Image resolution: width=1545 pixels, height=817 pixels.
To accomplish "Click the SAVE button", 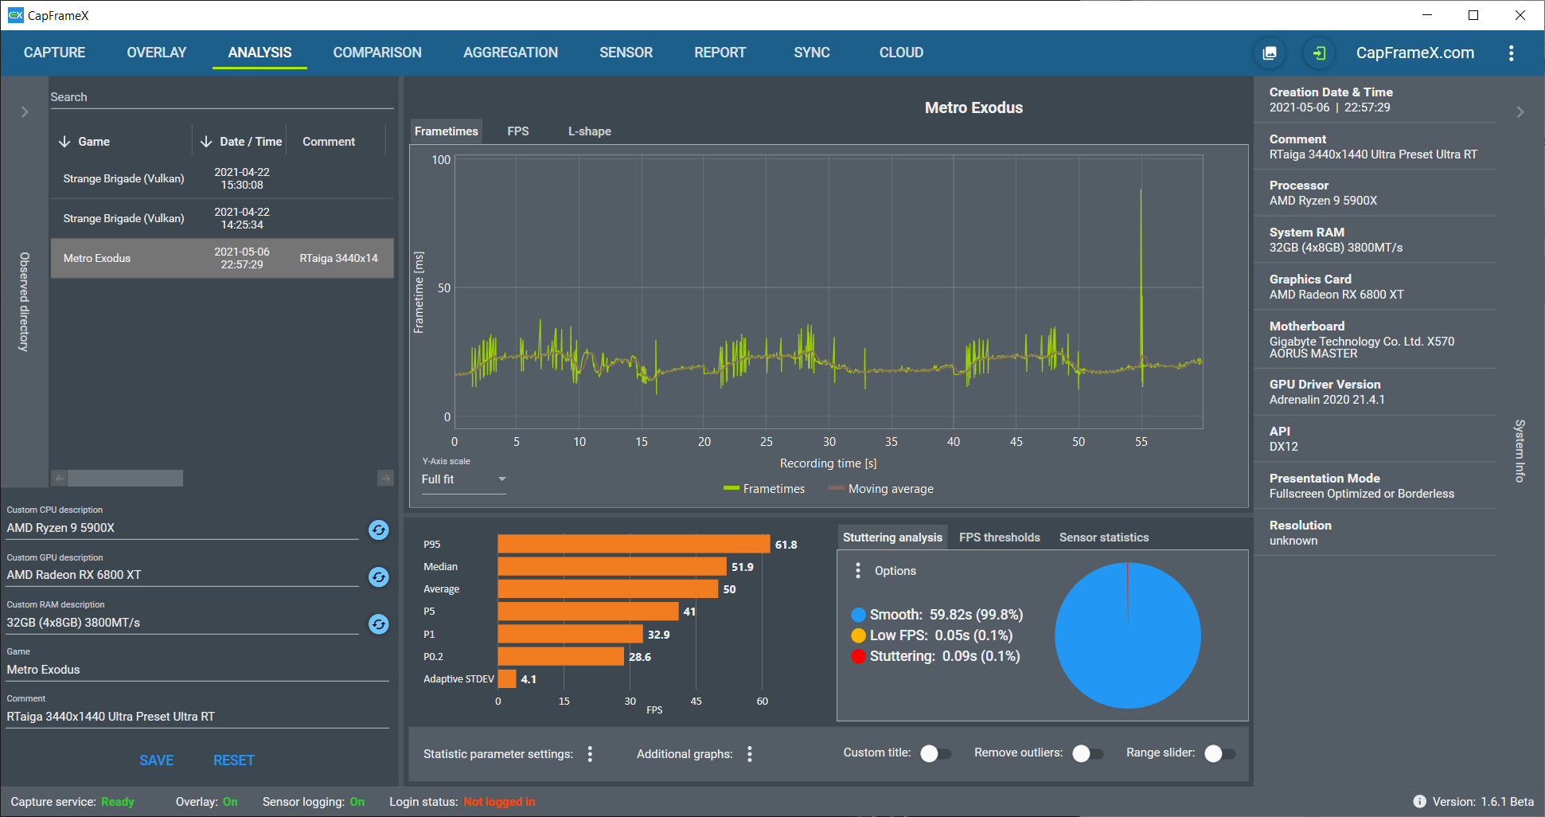I will coord(156,760).
